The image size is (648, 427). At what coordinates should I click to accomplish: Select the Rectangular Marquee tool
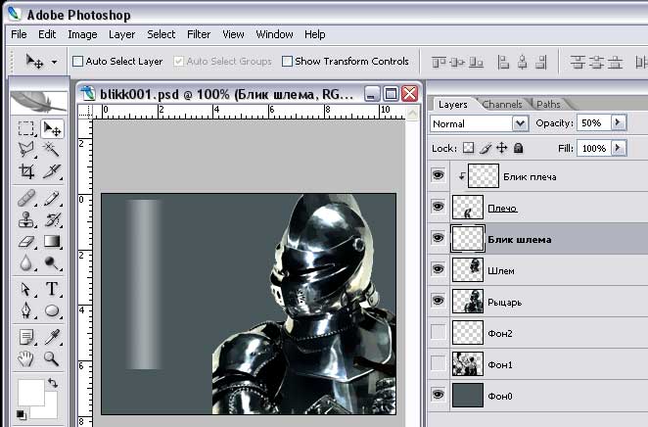(26, 128)
